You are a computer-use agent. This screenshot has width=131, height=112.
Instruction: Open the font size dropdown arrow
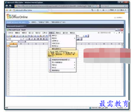tap(26, 39)
